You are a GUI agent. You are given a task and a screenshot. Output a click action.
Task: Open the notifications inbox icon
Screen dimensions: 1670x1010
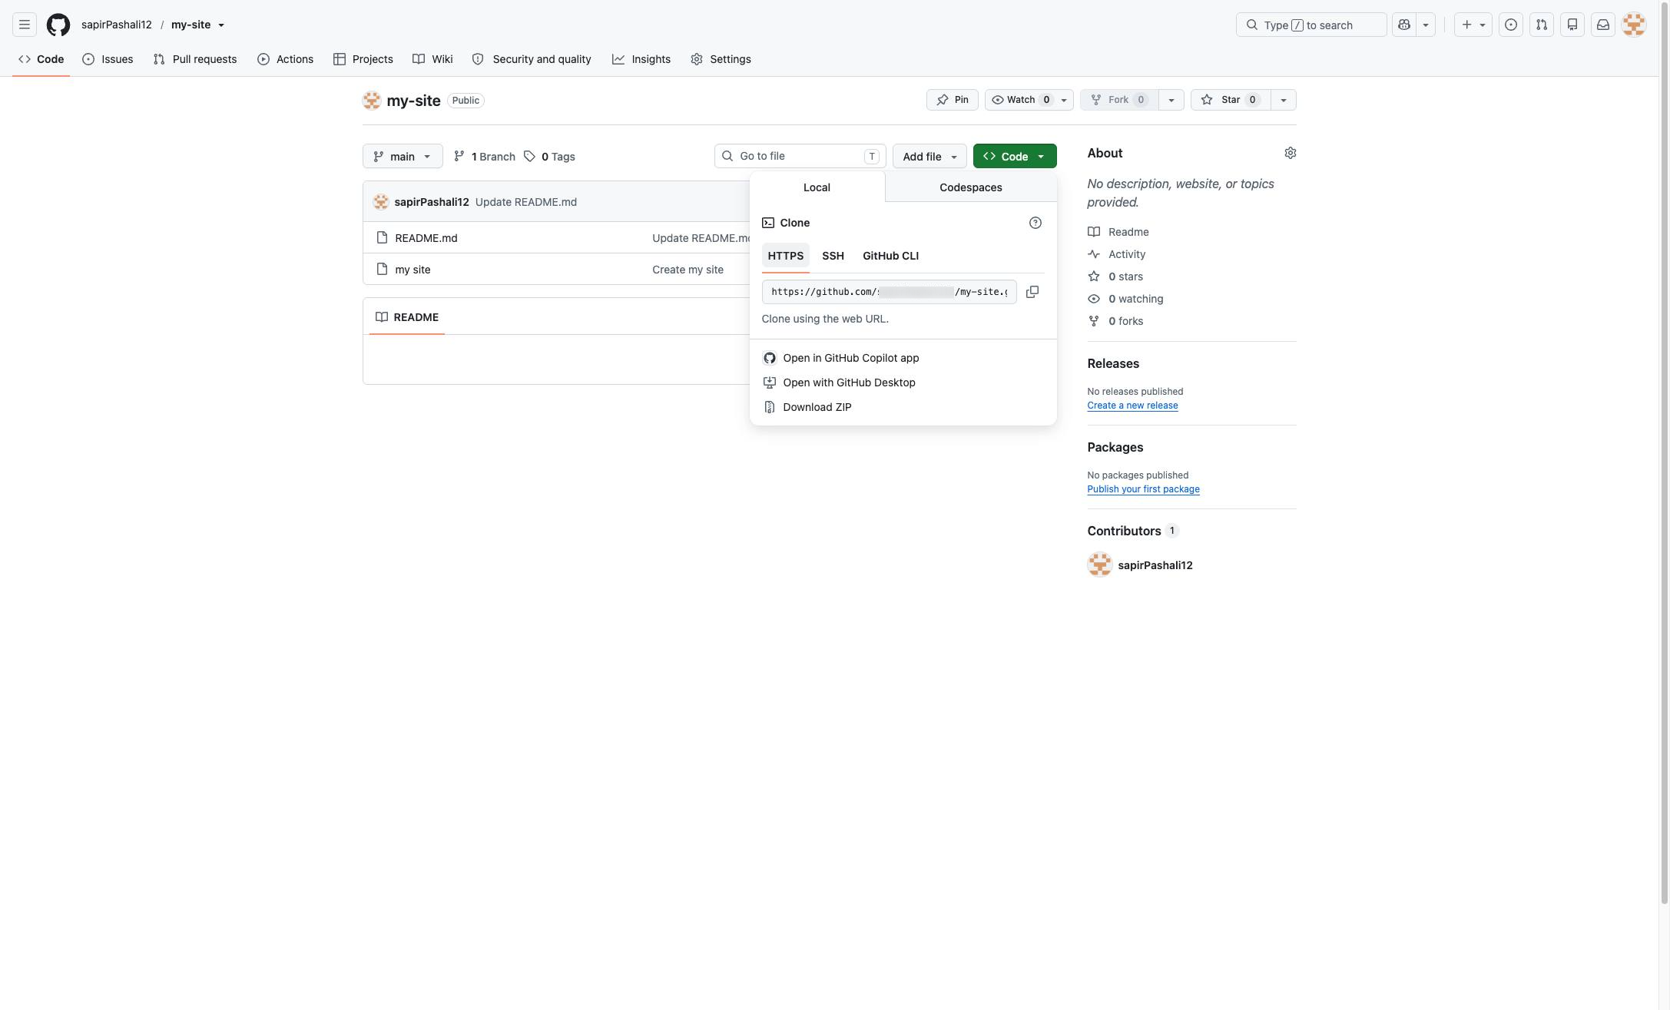[1603, 25]
